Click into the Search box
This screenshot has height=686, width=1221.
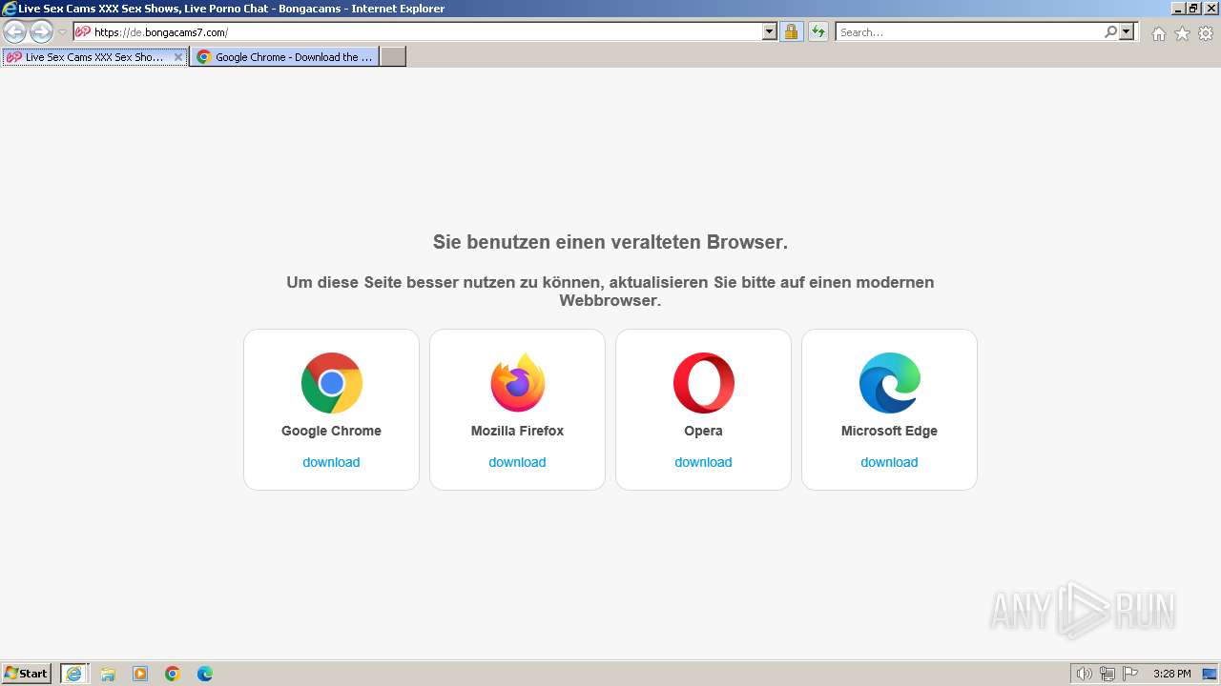pos(969,32)
